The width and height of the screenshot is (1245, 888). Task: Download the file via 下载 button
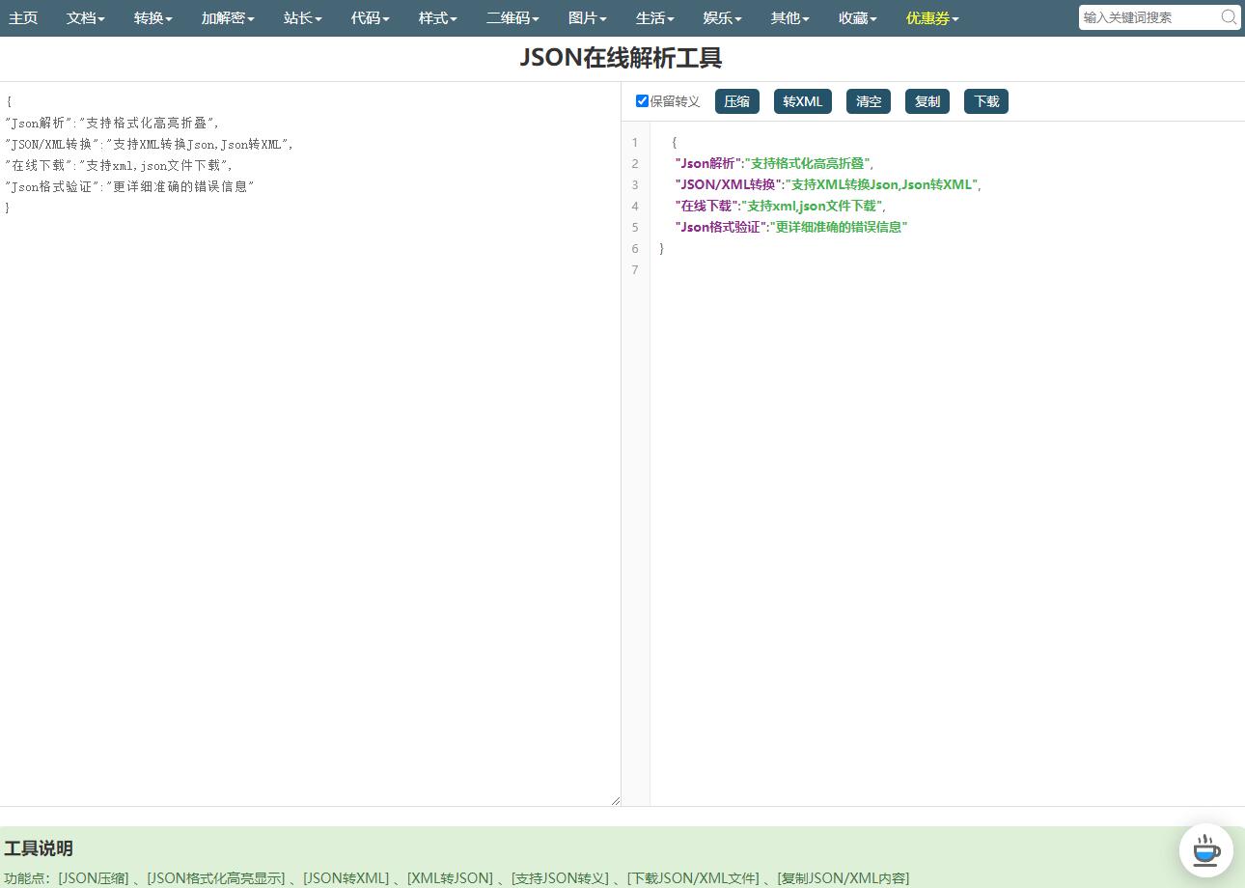click(985, 101)
